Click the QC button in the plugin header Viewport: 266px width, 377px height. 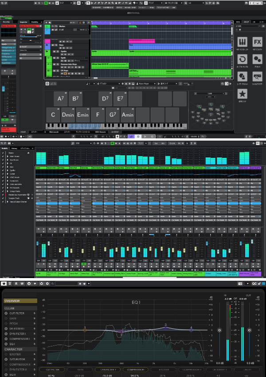[254, 284]
